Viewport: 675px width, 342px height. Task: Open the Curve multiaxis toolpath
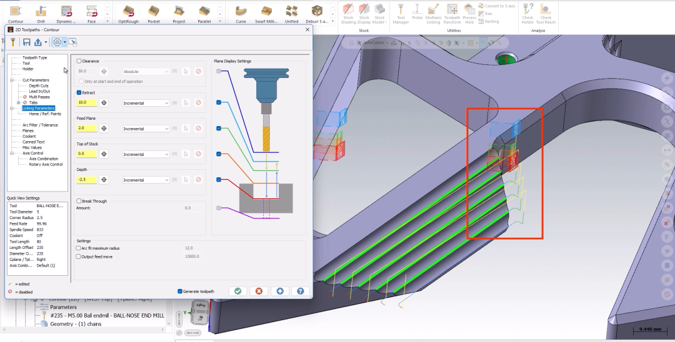[x=241, y=13]
